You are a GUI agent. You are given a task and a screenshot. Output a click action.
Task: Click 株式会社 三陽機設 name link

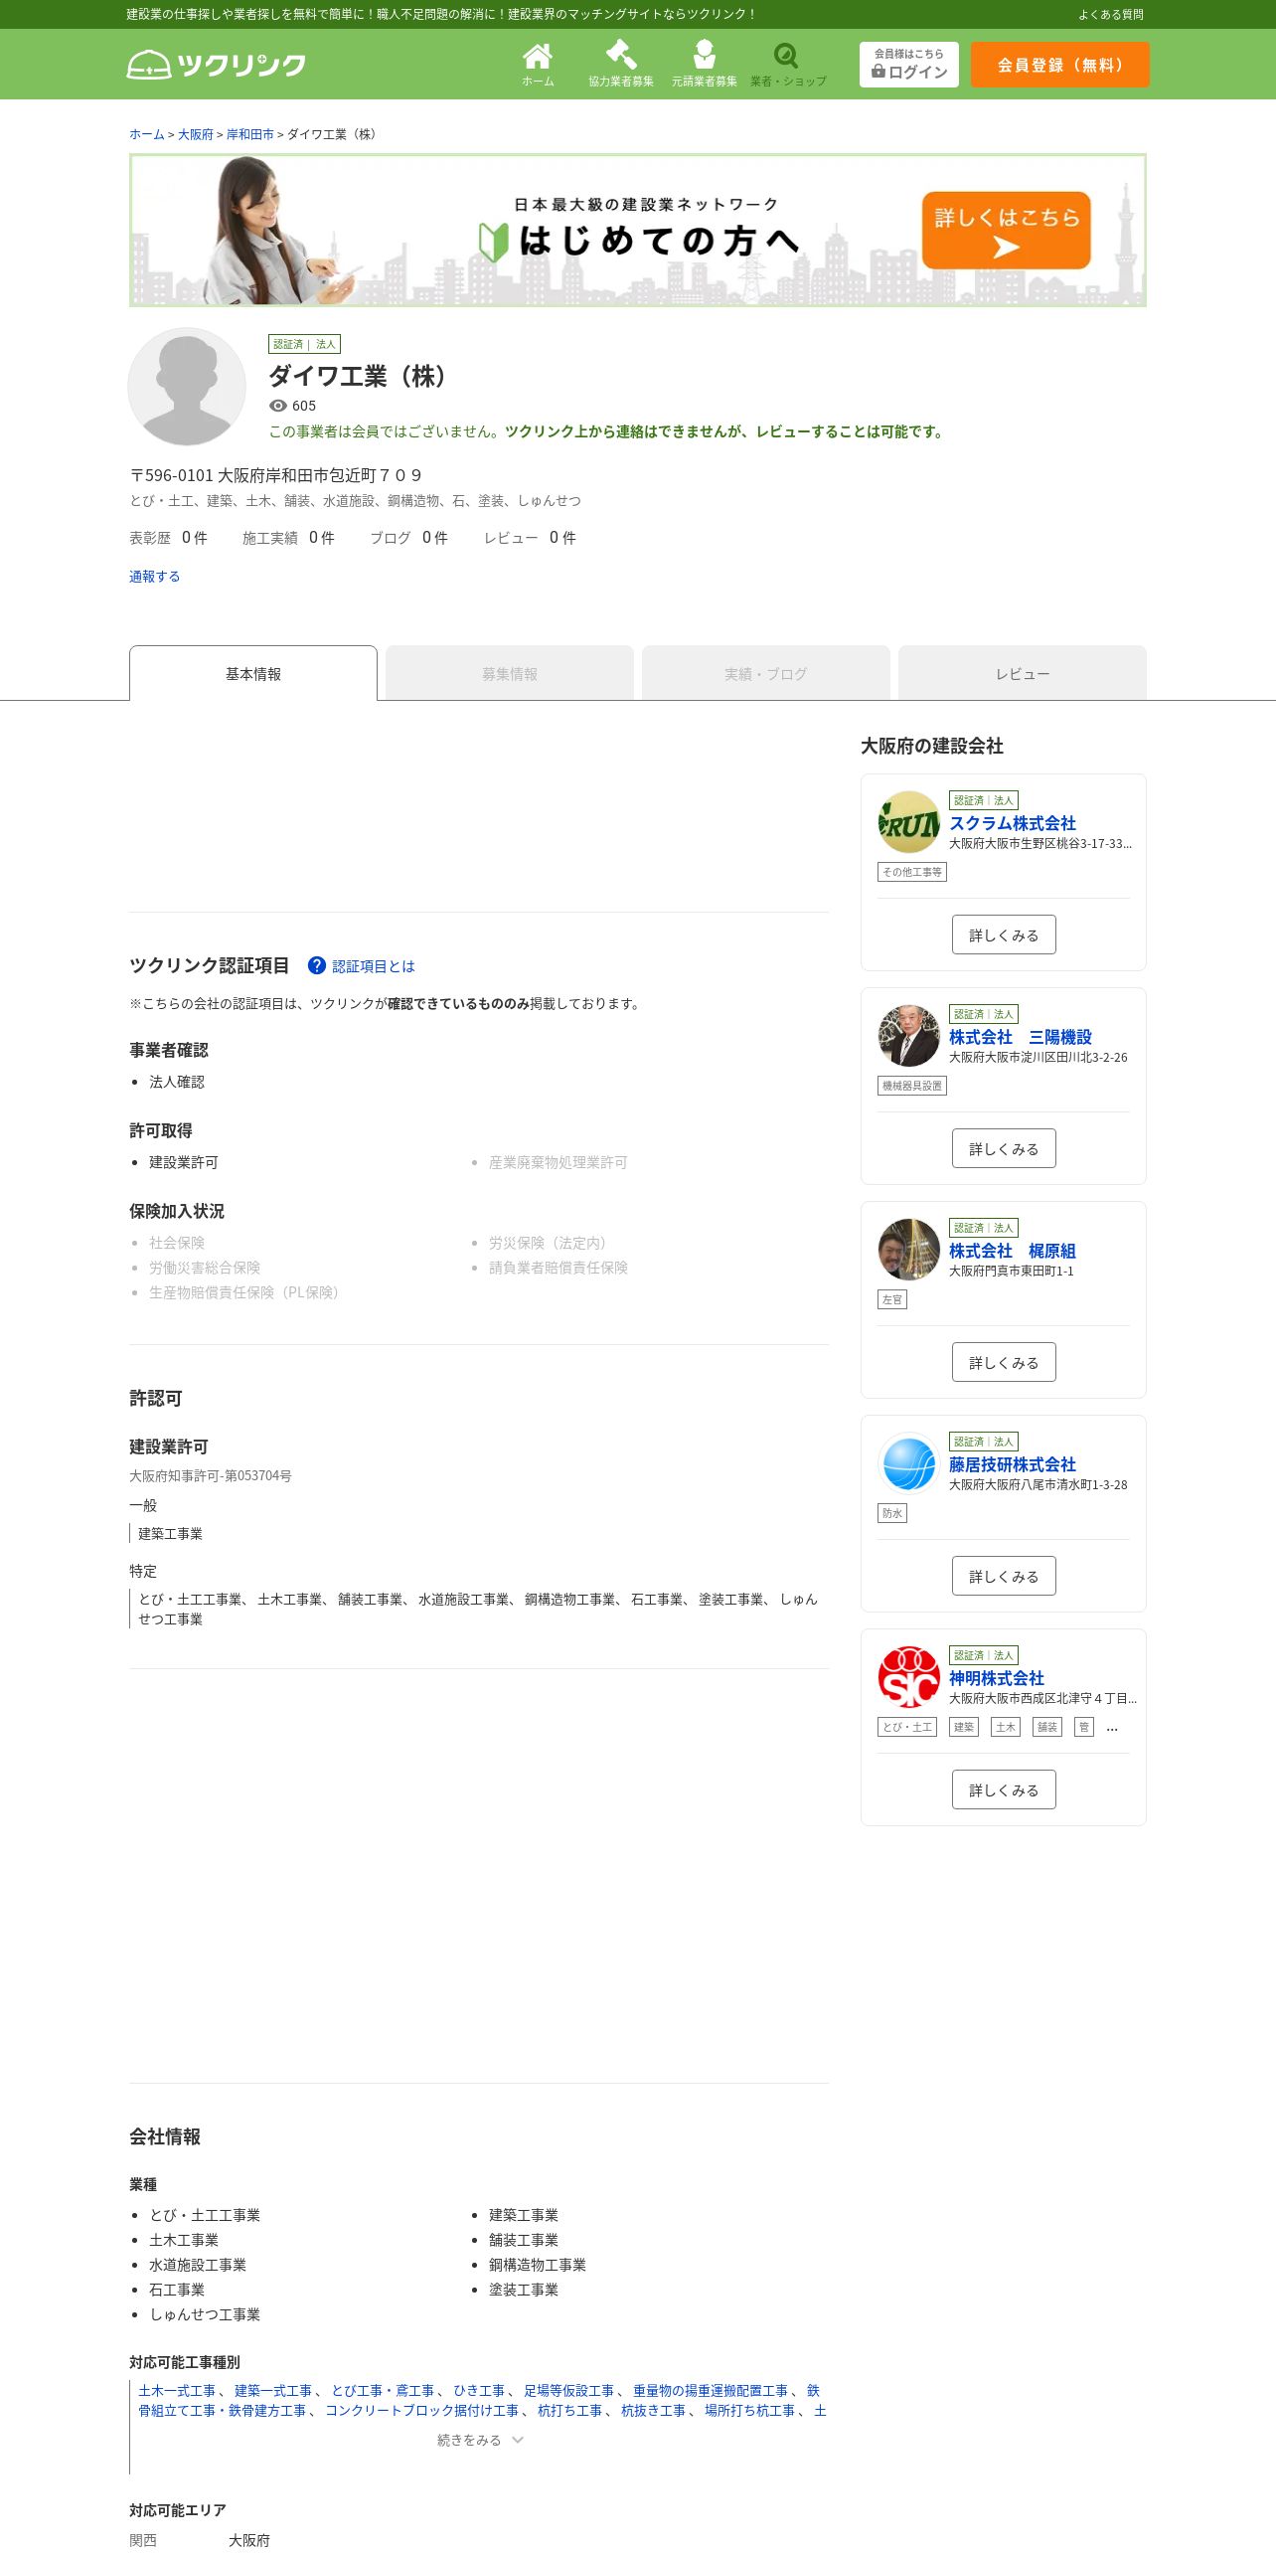pyautogui.click(x=1021, y=1037)
